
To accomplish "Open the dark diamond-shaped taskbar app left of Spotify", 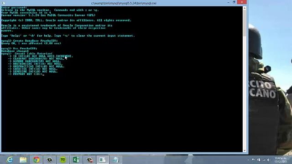I will (50, 160).
